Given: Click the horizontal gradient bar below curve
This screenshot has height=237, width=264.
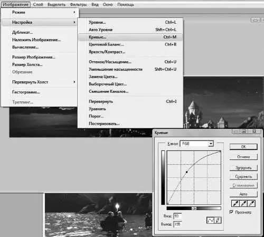Looking at the screenshot, I should [194, 208].
